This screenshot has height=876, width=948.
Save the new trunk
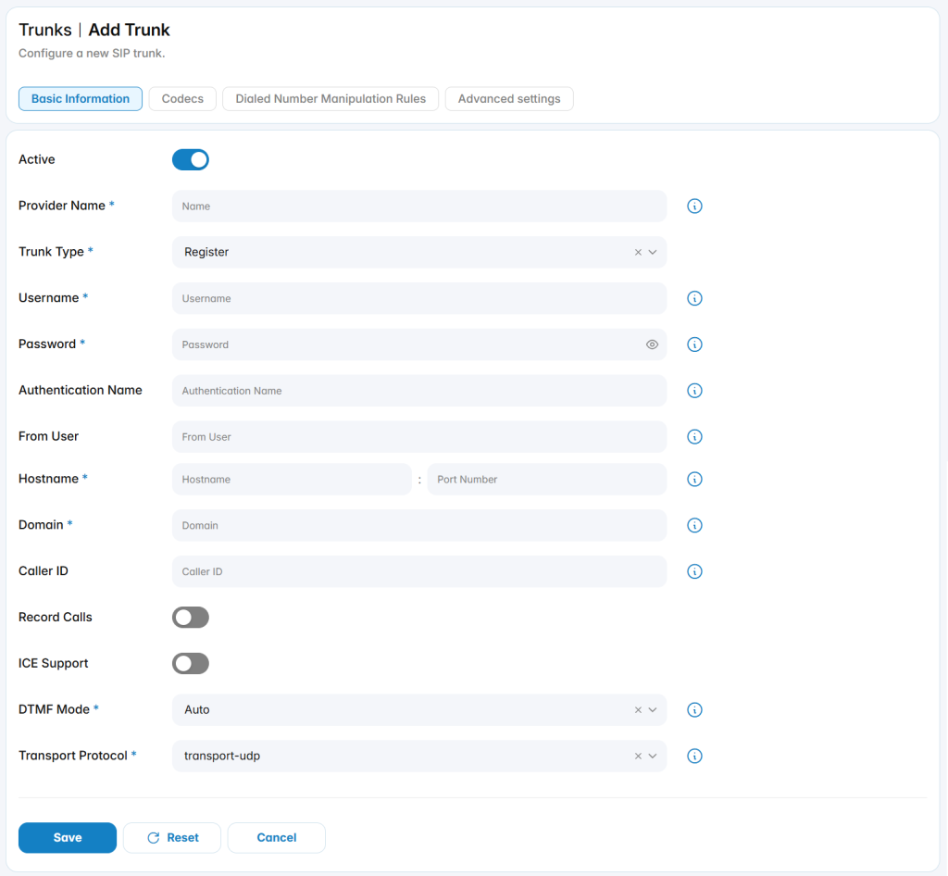pyautogui.click(x=68, y=837)
